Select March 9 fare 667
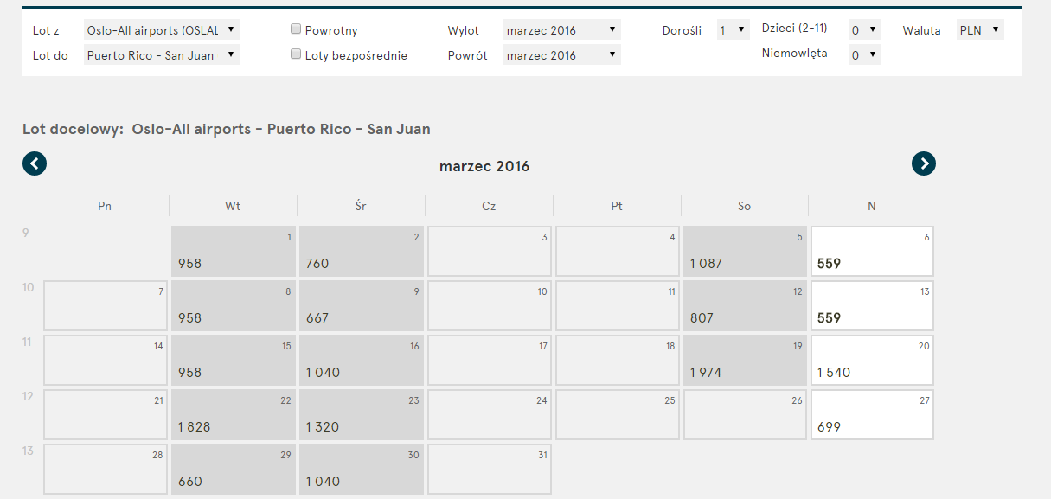This screenshot has width=1051, height=499. pyautogui.click(x=362, y=306)
